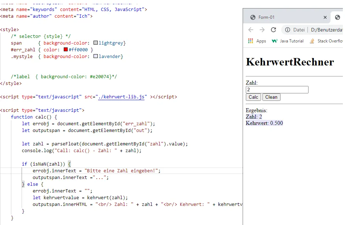
Task: Click the 'else' keyword in code
Action: click(x=32, y=184)
